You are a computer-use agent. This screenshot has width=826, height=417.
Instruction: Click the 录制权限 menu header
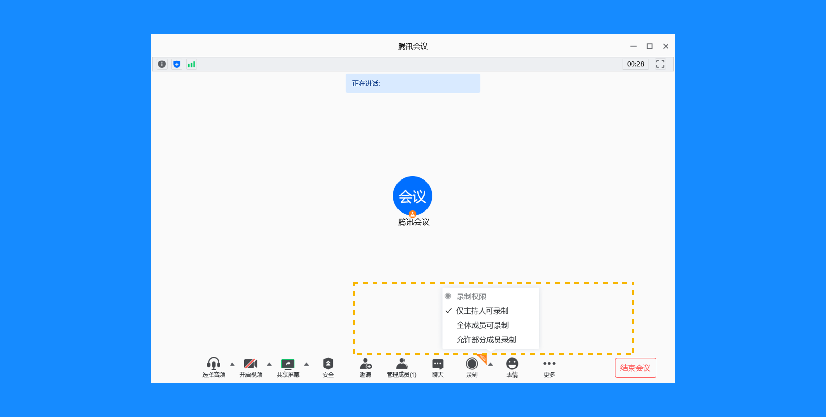pyautogui.click(x=491, y=296)
